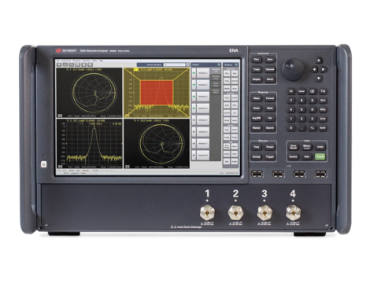This screenshot has height=283, width=370.
Task: Select the Window 3 softkey
Action: coord(203,97)
